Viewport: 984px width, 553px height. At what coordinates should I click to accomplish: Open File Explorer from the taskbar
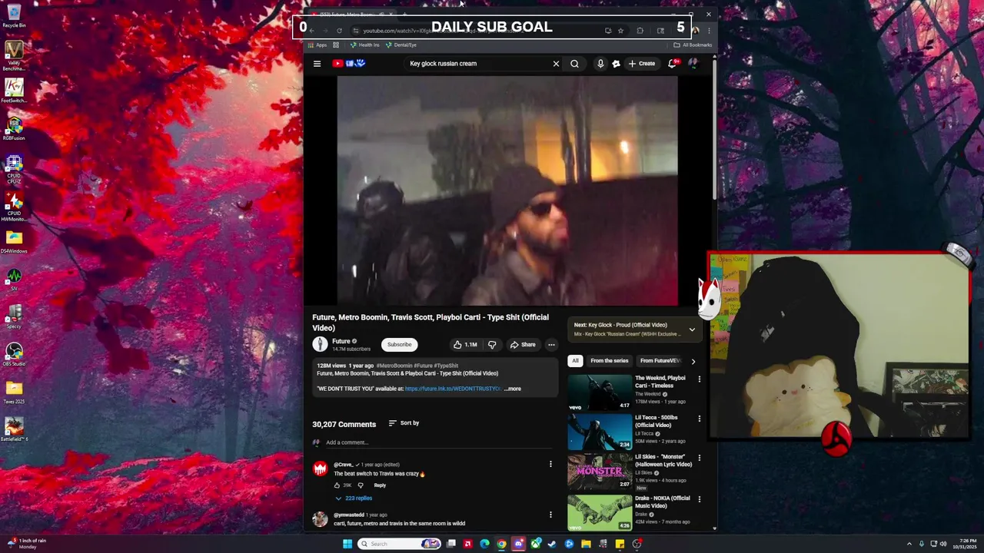(586, 544)
